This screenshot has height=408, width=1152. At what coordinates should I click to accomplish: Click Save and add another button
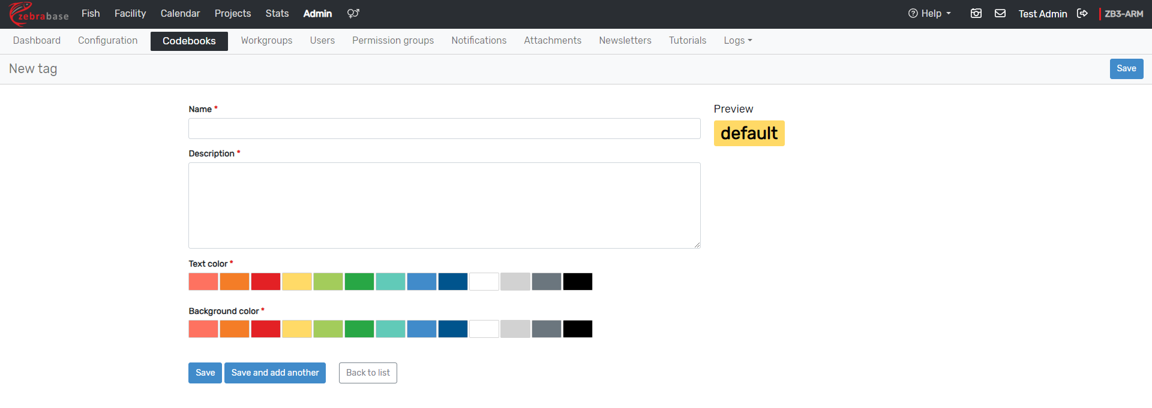click(275, 373)
